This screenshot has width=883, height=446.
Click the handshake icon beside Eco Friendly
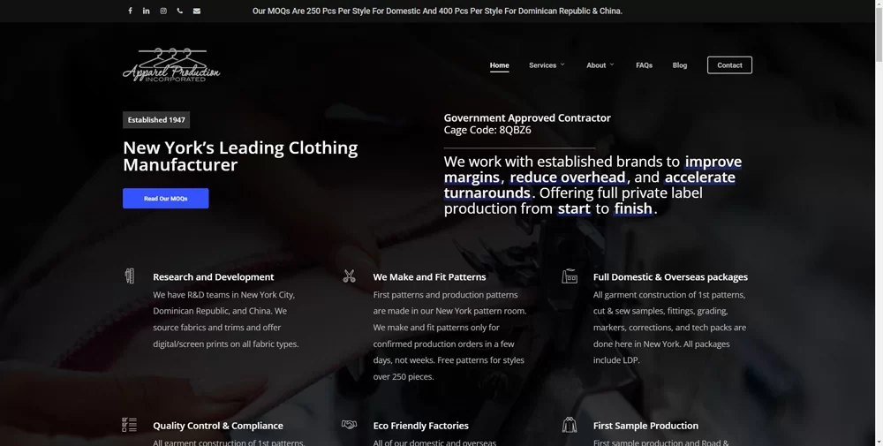(x=349, y=425)
